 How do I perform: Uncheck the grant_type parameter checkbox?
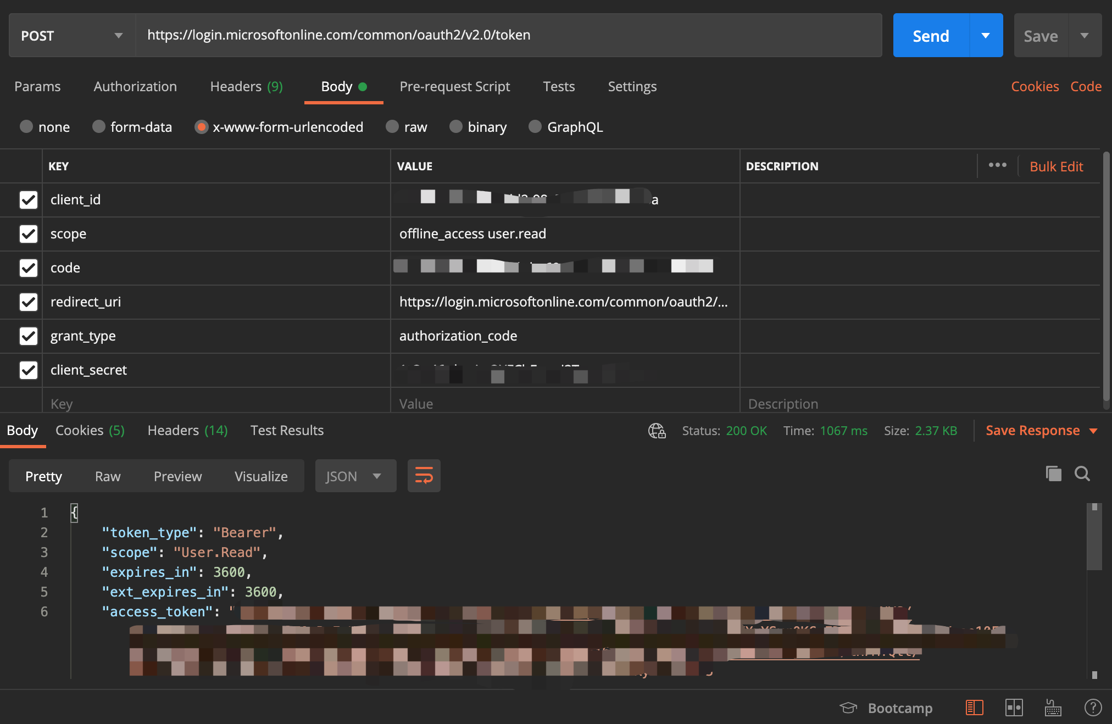(29, 336)
